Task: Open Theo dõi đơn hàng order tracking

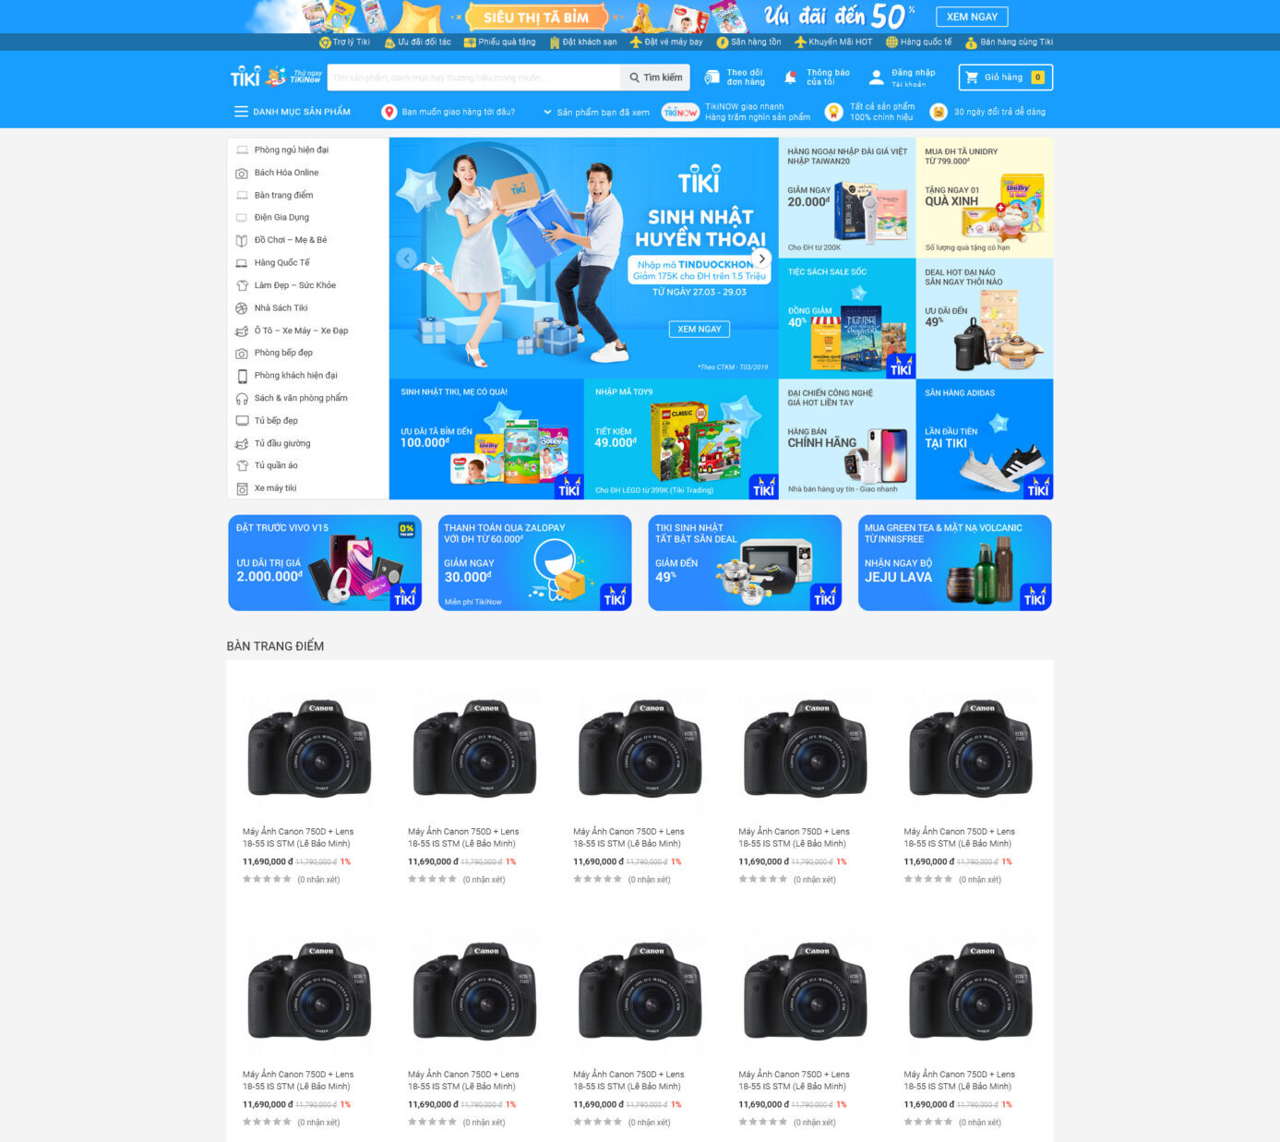Action: click(x=735, y=78)
